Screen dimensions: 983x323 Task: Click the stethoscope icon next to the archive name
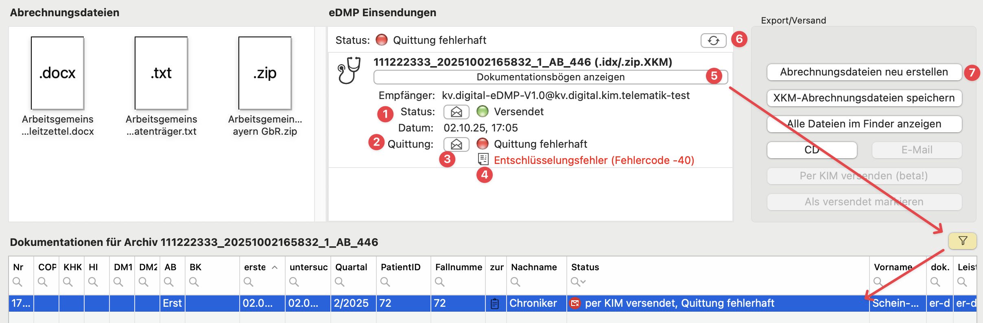click(350, 71)
